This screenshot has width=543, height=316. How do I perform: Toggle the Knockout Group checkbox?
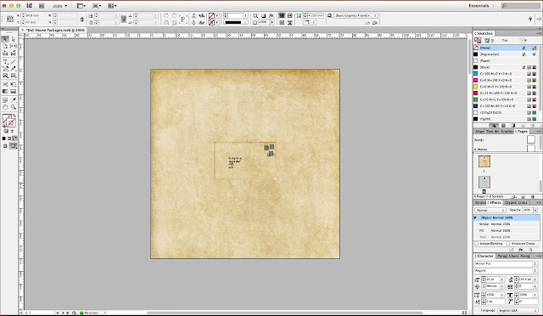point(508,244)
